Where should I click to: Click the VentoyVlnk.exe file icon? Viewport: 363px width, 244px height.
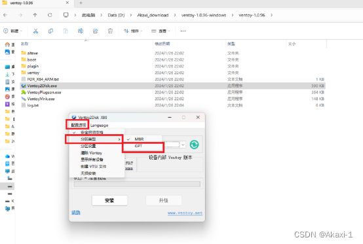tap(24, 99)
